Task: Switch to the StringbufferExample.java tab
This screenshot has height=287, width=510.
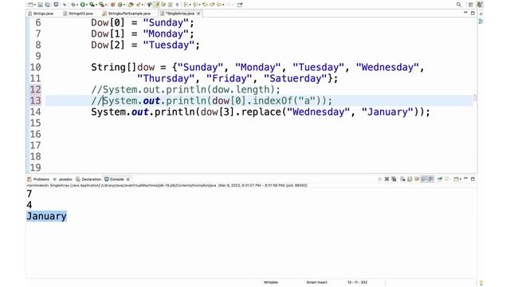Action: click(126, 14)
